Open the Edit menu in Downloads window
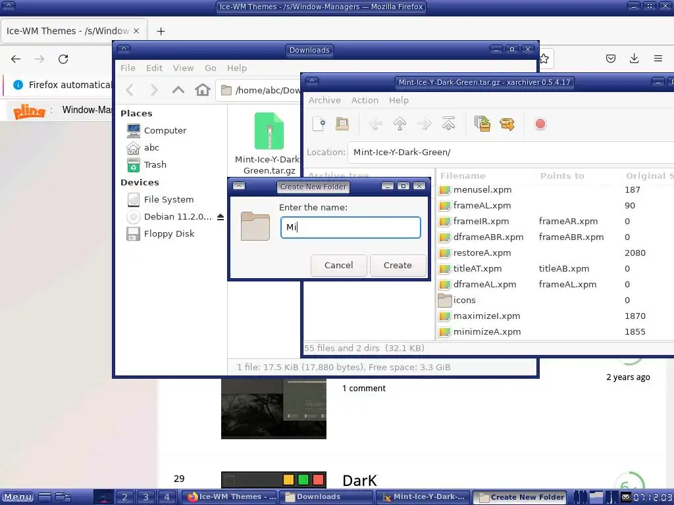 click(x=154, y=68)
